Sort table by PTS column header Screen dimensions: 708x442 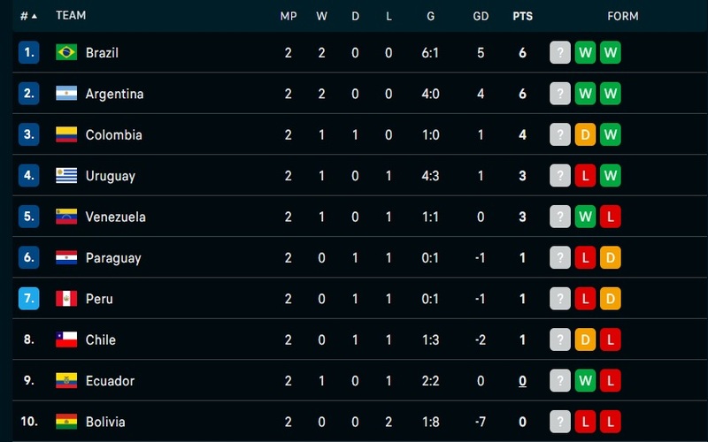point(522,16)
